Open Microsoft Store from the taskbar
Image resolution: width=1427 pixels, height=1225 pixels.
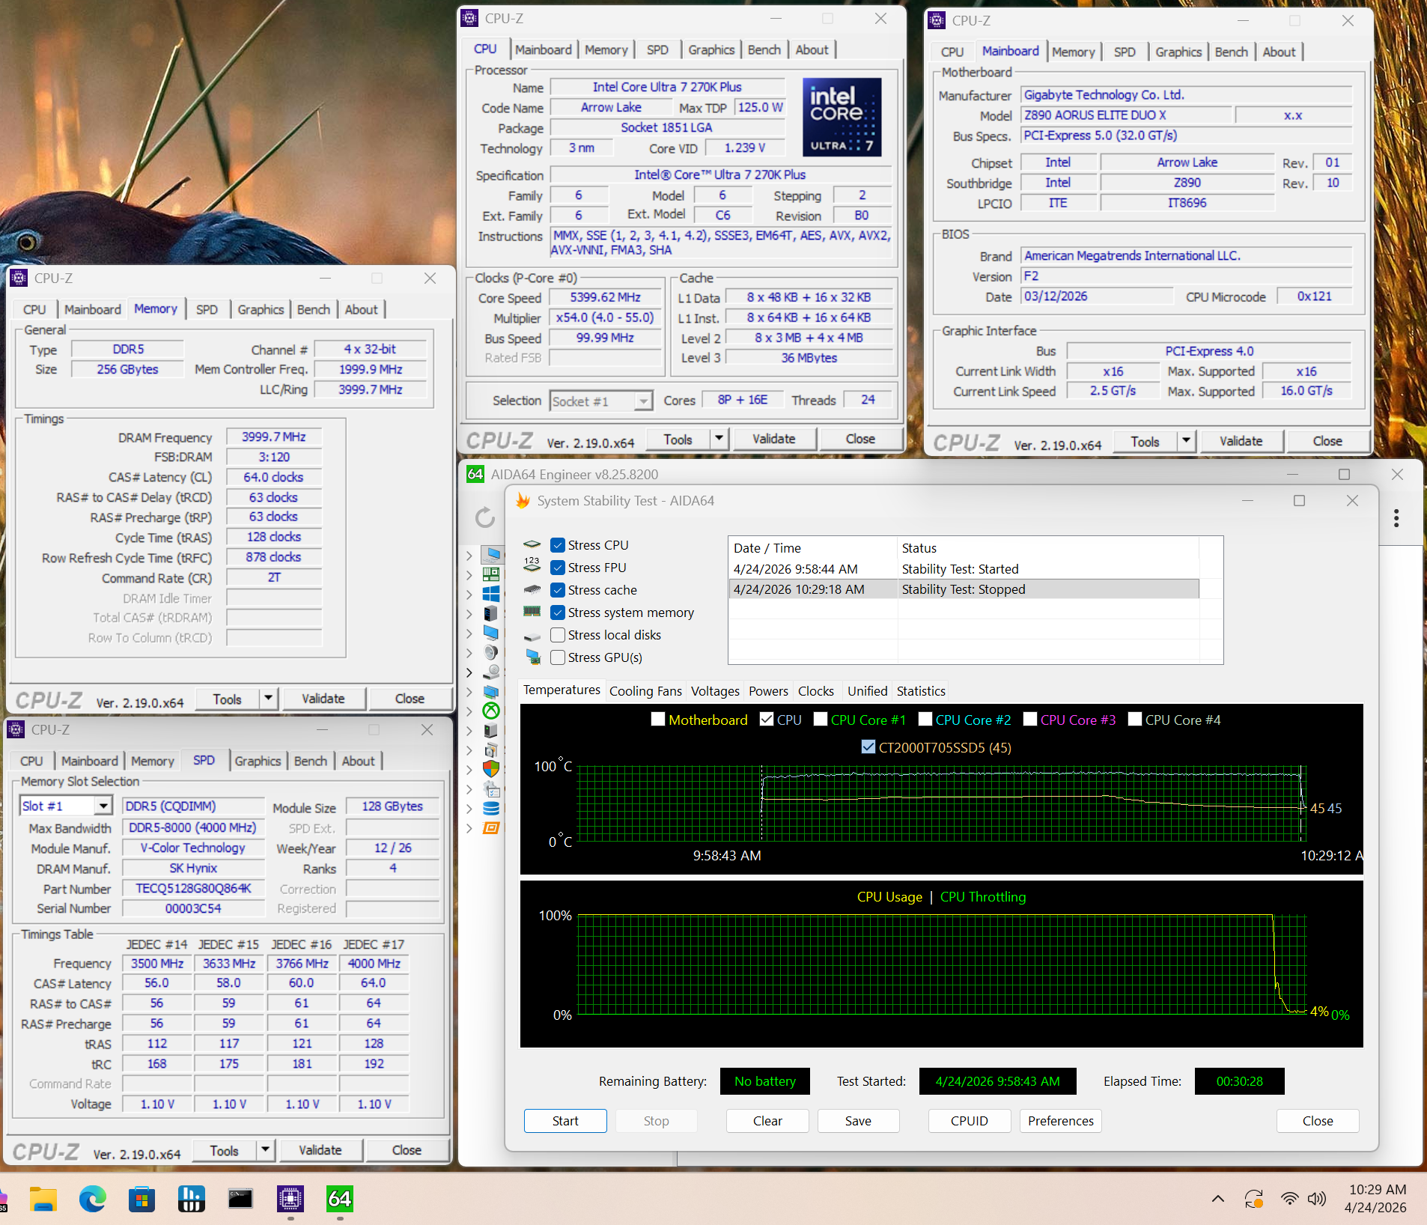tap(142, 1199)
